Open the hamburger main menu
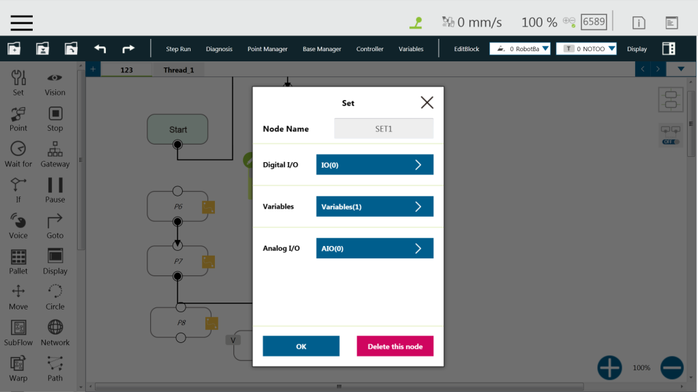Viewport: 698px width, 392px height. click(22, 22)
